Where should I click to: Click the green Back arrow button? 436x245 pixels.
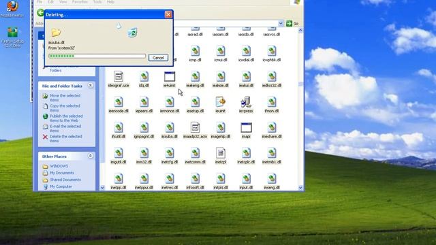point(41,12)
